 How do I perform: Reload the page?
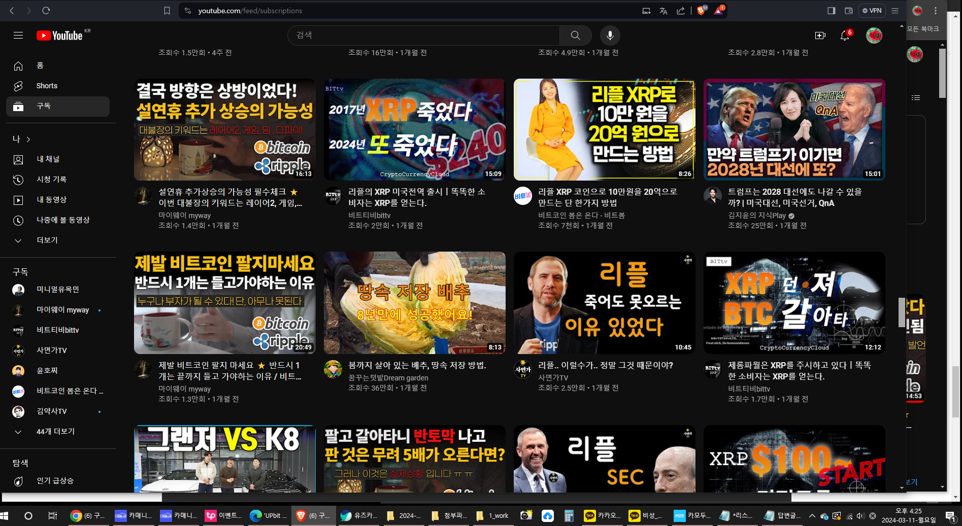(x=46, y=10)
